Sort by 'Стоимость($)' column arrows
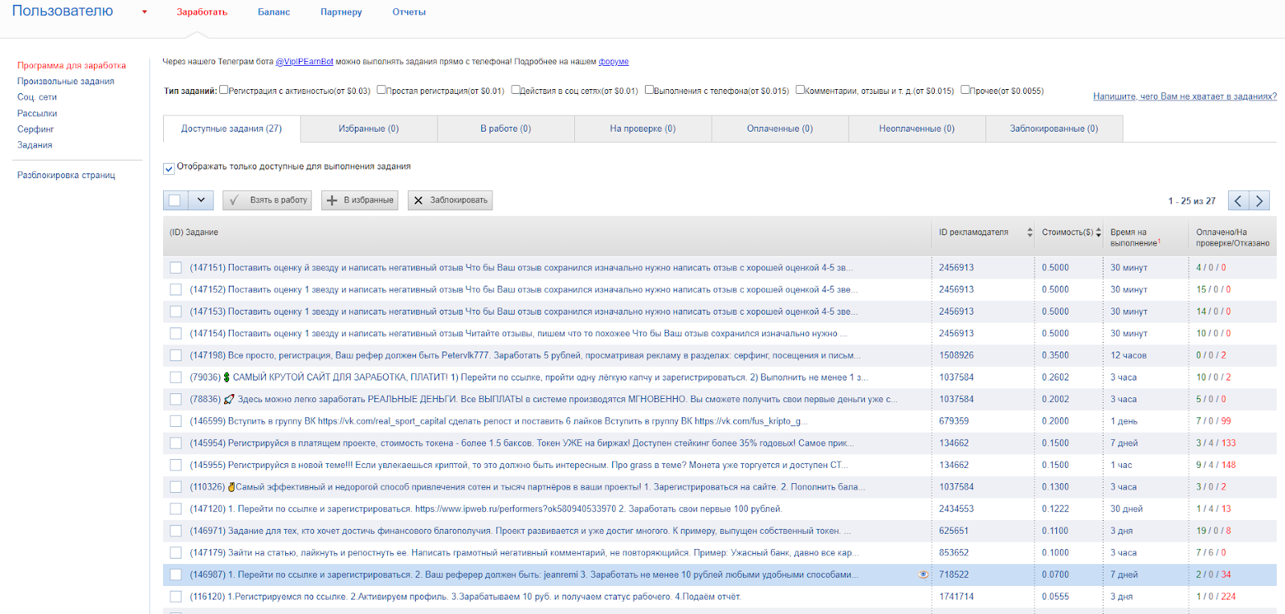Viewport: 1285px width, 614px height. (1099, 232)
